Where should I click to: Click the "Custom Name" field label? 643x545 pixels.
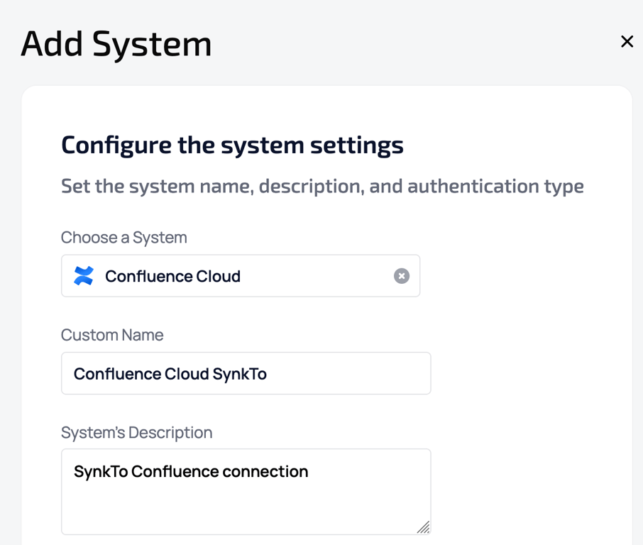coord(112,335)
